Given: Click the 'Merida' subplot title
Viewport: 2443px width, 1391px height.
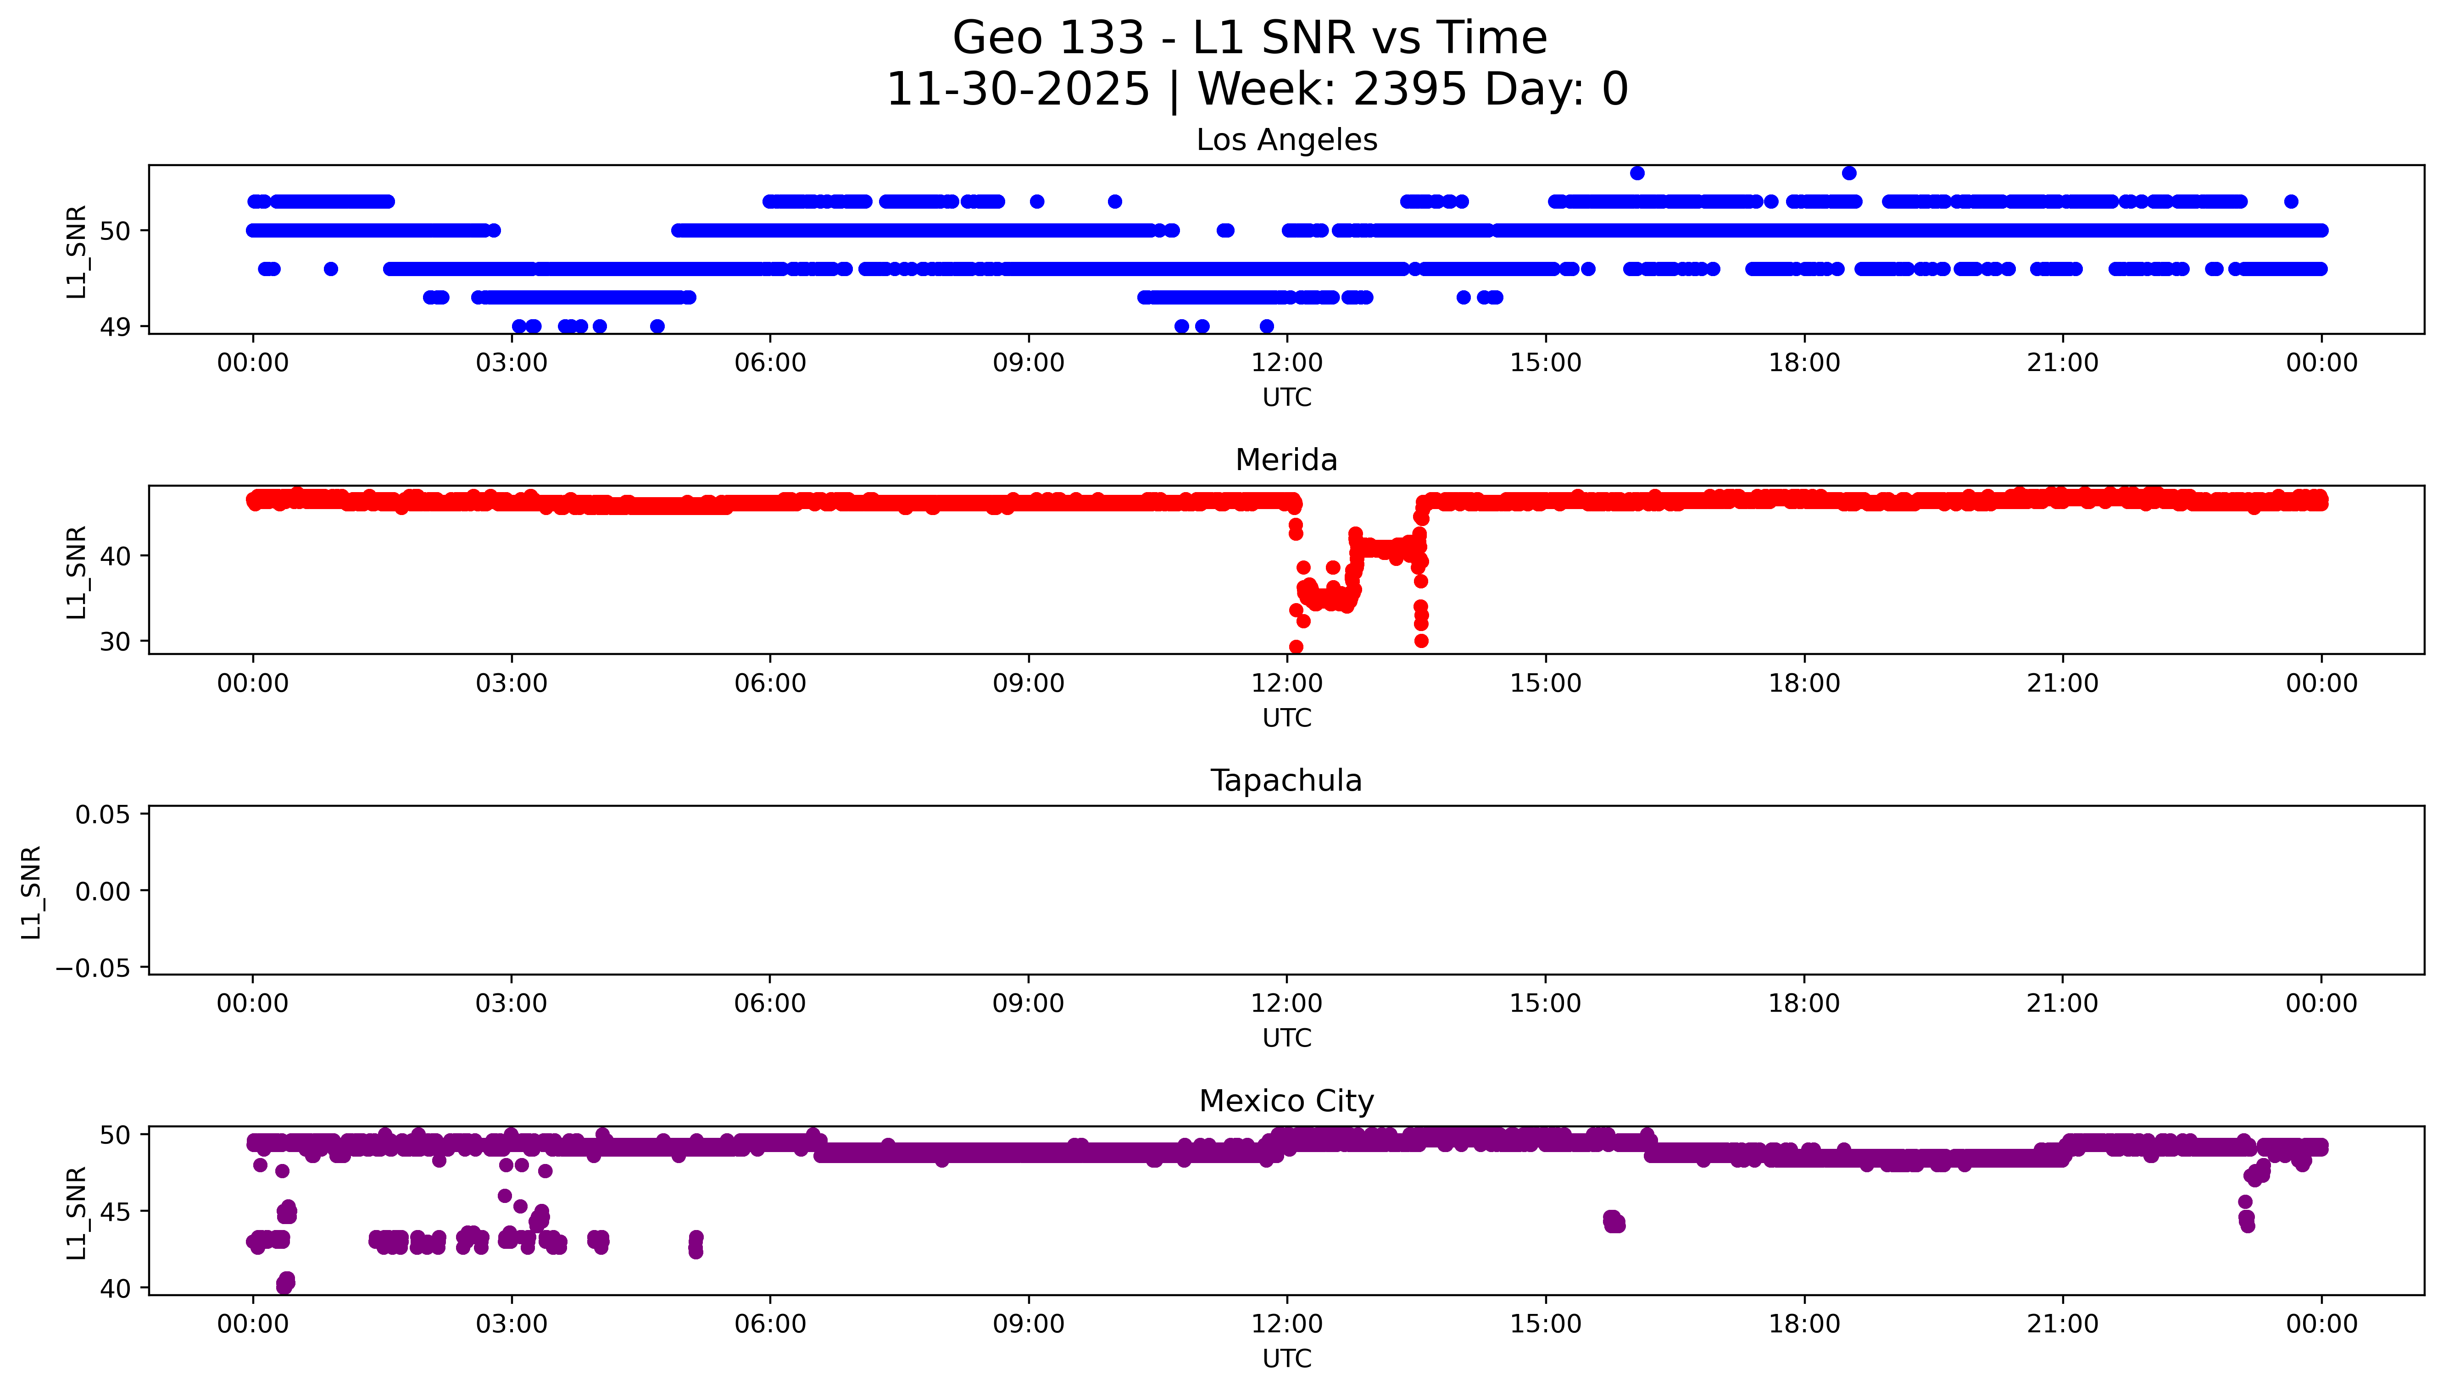Looking at the screenshot, I should coord(1286,460).
